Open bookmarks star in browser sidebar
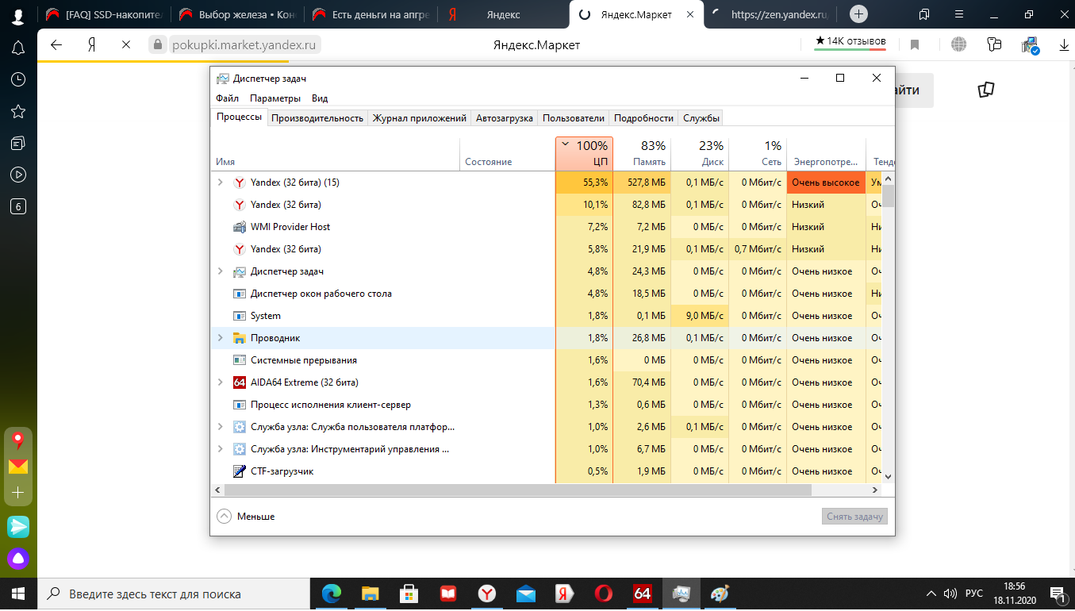The height and width of the screenshot is (611, 1075). click(x=17, y=111)
